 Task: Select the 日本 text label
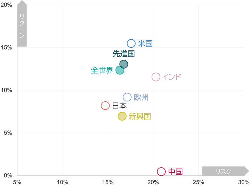coord(119,106)
